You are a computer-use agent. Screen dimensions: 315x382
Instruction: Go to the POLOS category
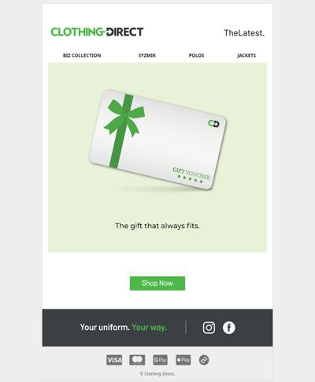coord(196,55)
